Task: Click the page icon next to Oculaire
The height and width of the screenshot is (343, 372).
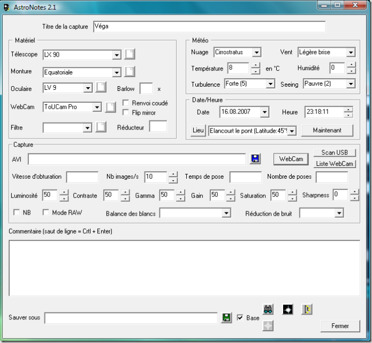Action: pos(101,88)
